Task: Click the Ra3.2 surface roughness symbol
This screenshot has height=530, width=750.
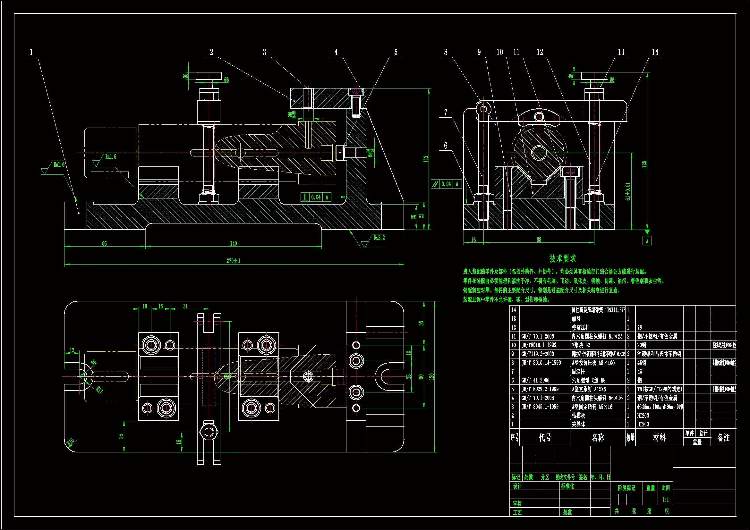Action: click(x=379, y=238)
